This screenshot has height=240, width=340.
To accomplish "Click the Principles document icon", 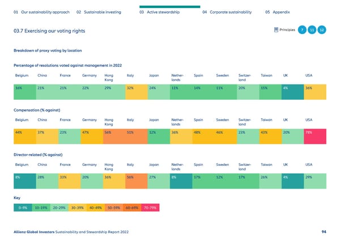I will pos(276,29).
